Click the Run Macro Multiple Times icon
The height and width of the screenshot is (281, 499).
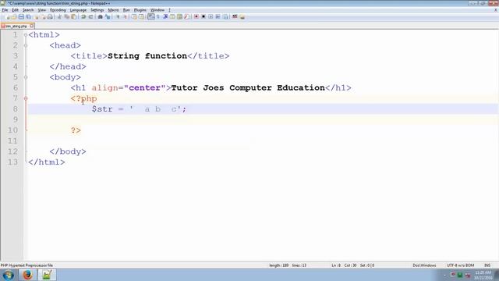click(218, 16)
